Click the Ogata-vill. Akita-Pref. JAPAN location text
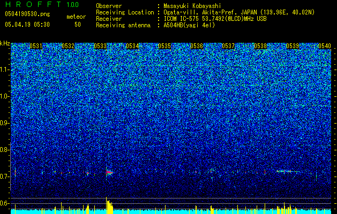This screenshot has width=337, height=214. 239,12
